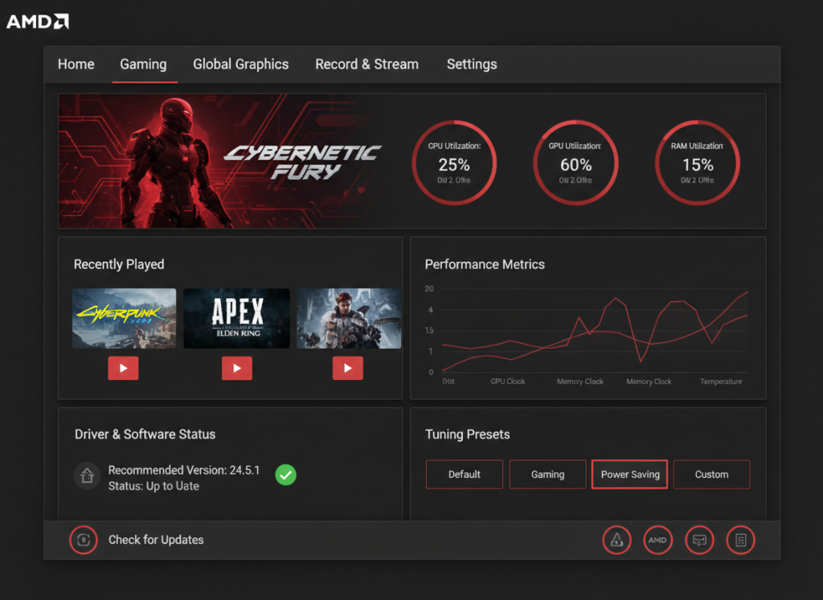Click the Performance Metrics line chart
823x600 pixels.
tap(596, 330)
